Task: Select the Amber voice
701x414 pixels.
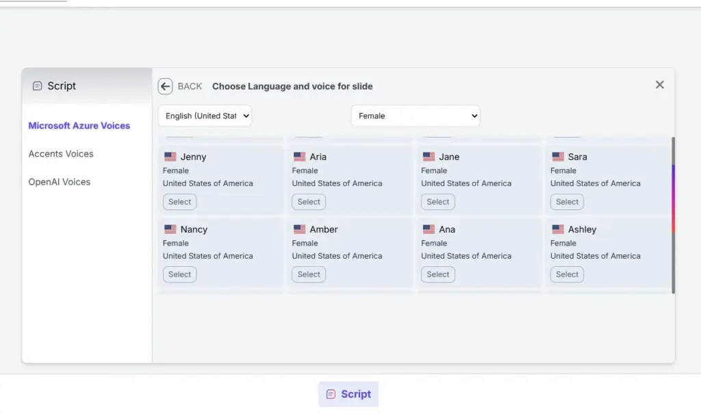Action: point(308,274)
